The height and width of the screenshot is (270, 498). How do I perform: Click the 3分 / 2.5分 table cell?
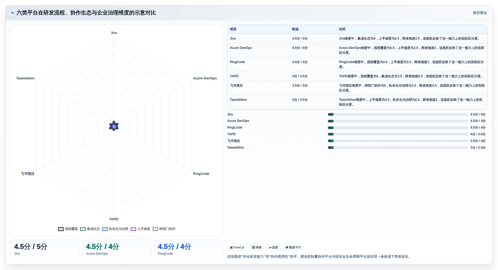pyautogui.click(x=300, y=100)
